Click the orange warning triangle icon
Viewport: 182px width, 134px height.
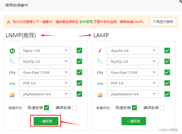pyautogui.click(x=8, y=22)
